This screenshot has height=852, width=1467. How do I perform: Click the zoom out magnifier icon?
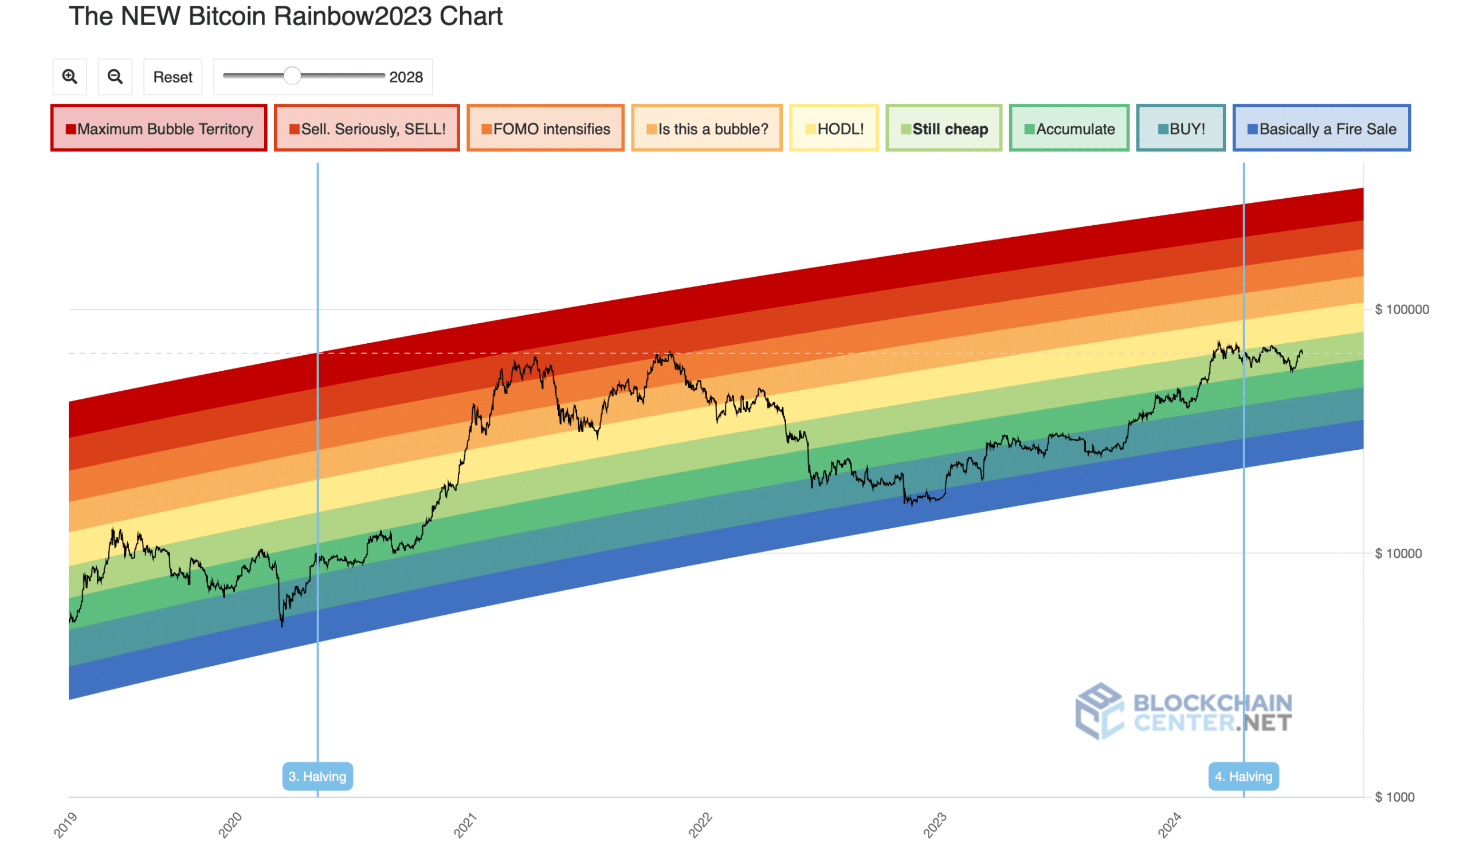[x=115, y=77]
